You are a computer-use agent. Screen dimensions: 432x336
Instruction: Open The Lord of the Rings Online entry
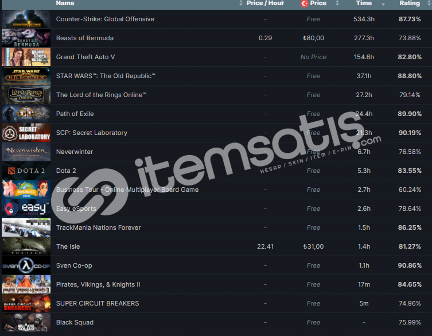click(101, 95)
